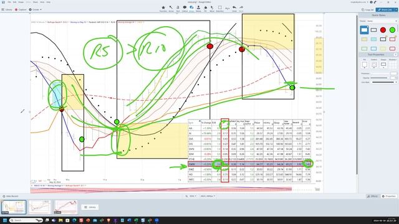399x224 pixels.
Task: Choose the selected blue rectangle quick style
Action: (x=364, y=30)
